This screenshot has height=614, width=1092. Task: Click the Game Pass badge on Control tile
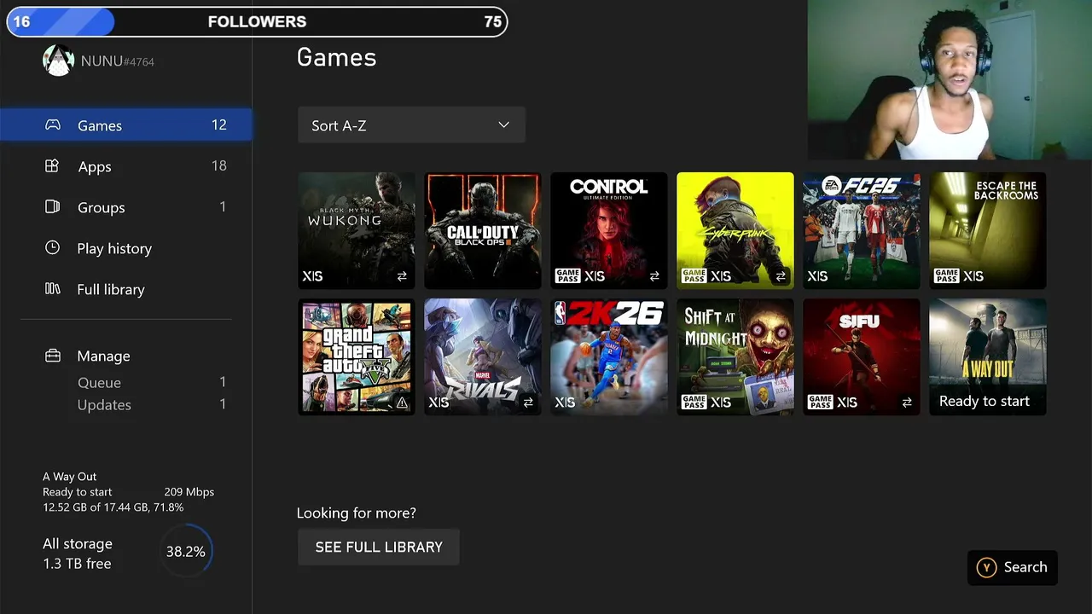[567, 276]
